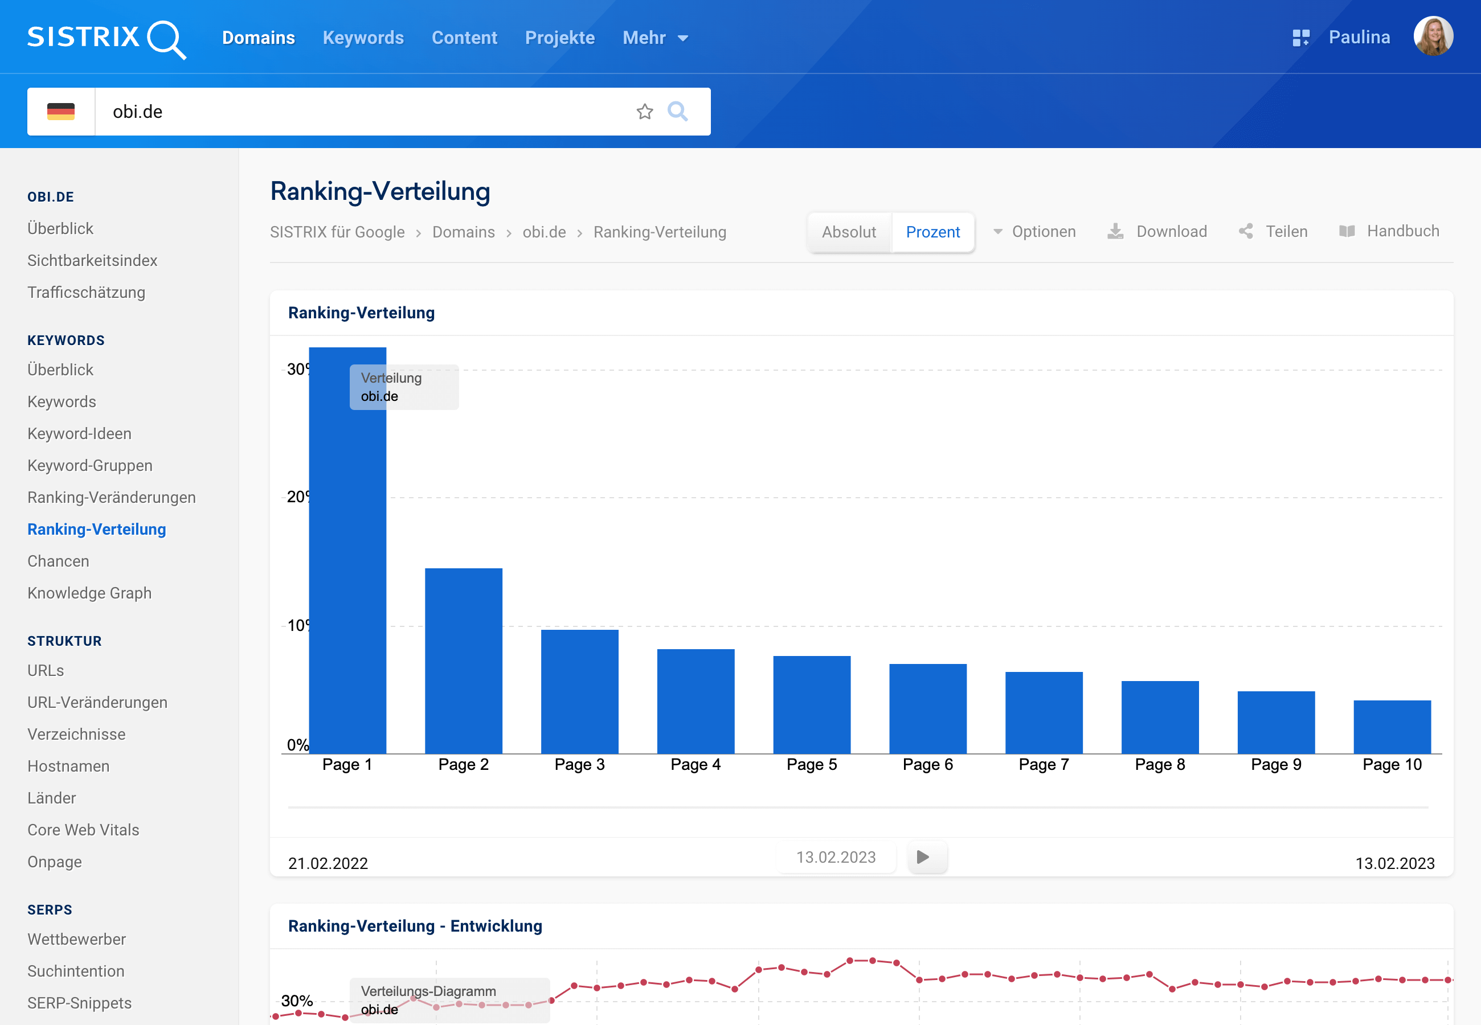Open the Projekte menu item
The image size is (1481, 1025).
(x=559, y=38)
